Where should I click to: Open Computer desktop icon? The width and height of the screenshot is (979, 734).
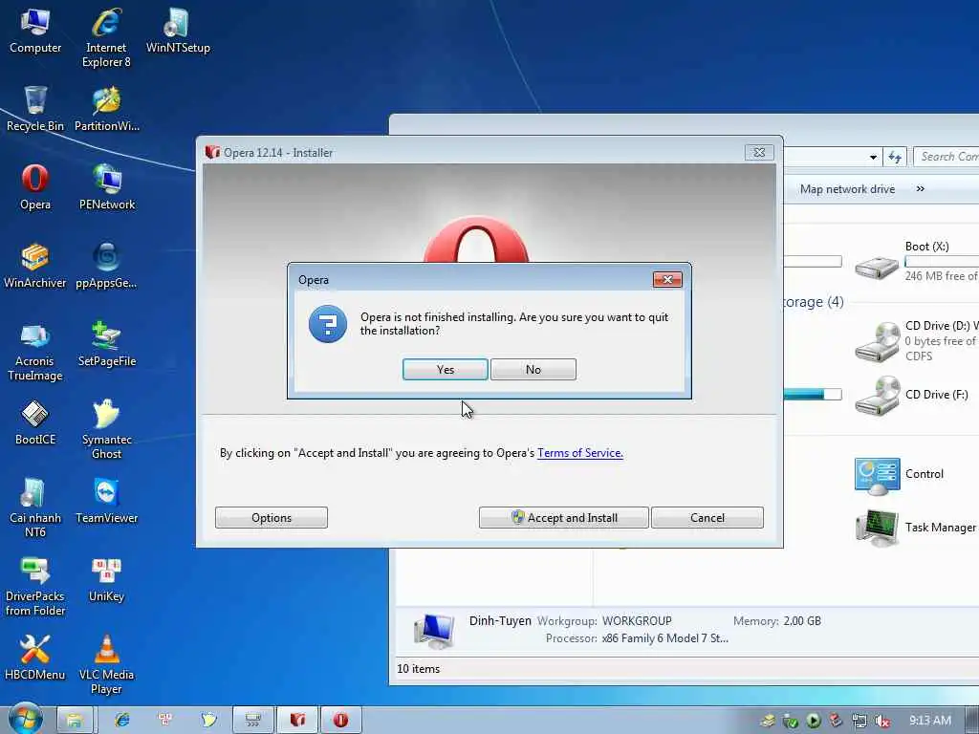[x=35, y=32]
